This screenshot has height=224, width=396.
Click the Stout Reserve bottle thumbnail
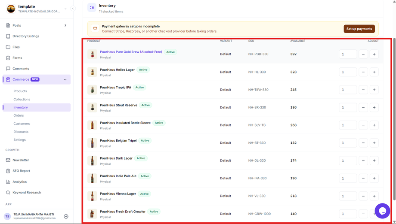[x=92, y=107]
